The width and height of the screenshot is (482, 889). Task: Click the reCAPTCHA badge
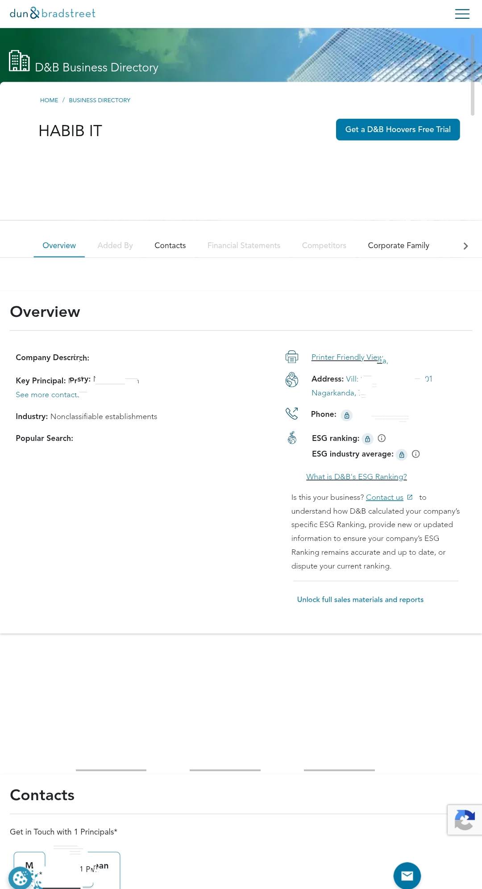[x=465, y=820]
